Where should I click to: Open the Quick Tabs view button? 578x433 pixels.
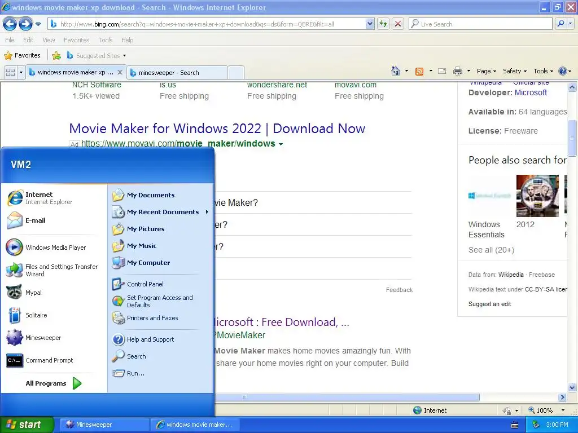(10, 73)
